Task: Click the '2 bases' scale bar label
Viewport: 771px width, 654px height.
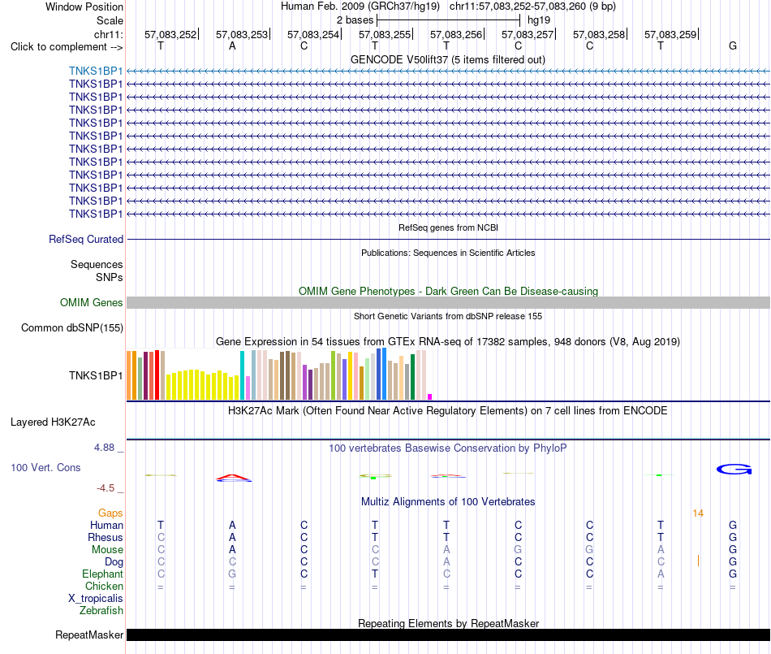Action: pyautogui.click(x=355, y=20)
